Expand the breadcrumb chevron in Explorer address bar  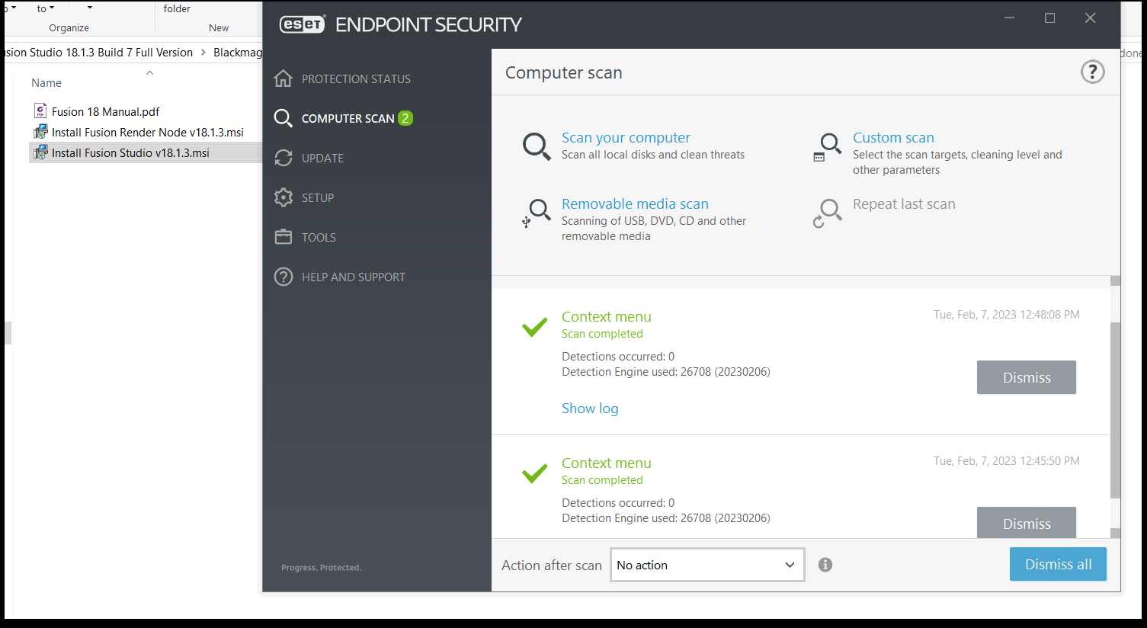pos(203,53)
